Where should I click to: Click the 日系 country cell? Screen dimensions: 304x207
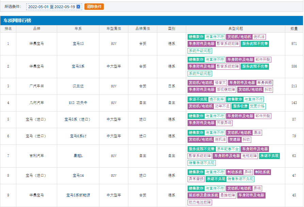pyautogui.click(x=172, y=86)
